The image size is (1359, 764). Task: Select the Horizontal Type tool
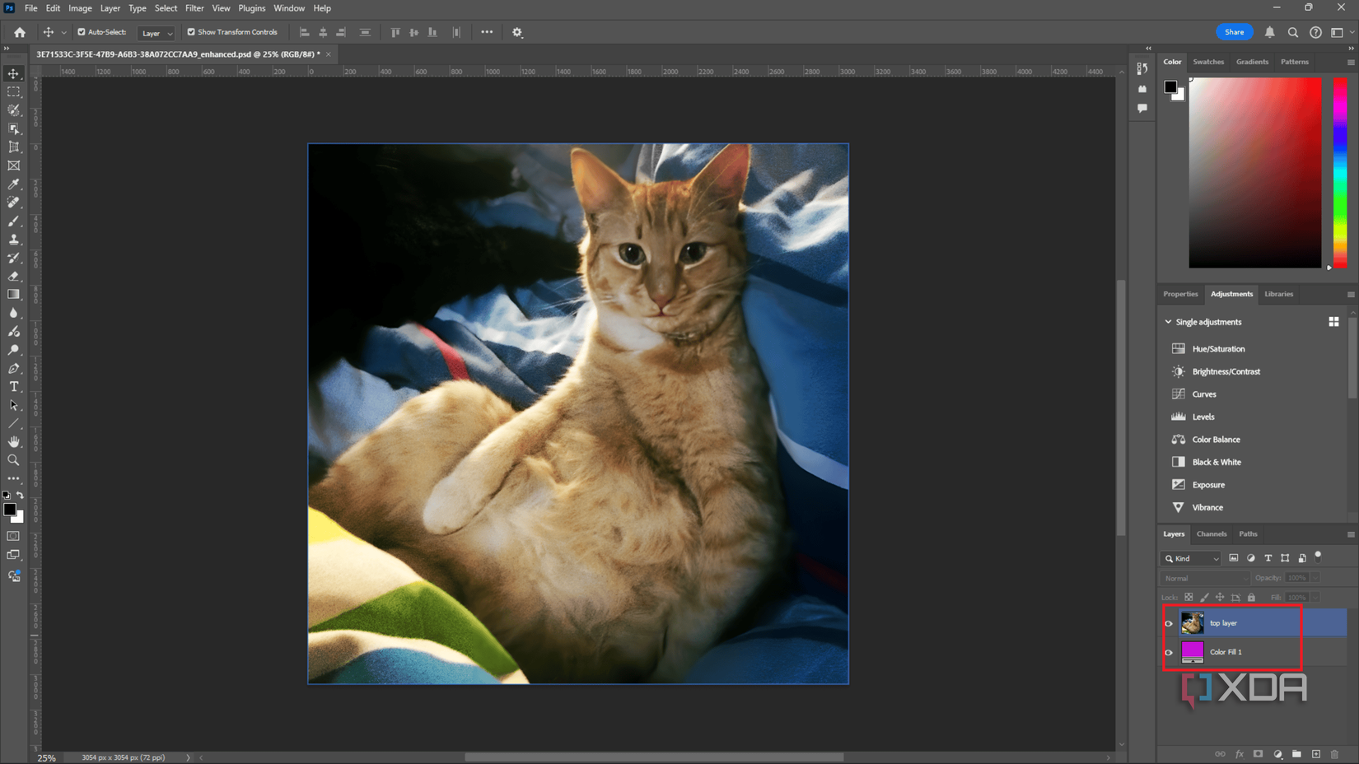14,387
